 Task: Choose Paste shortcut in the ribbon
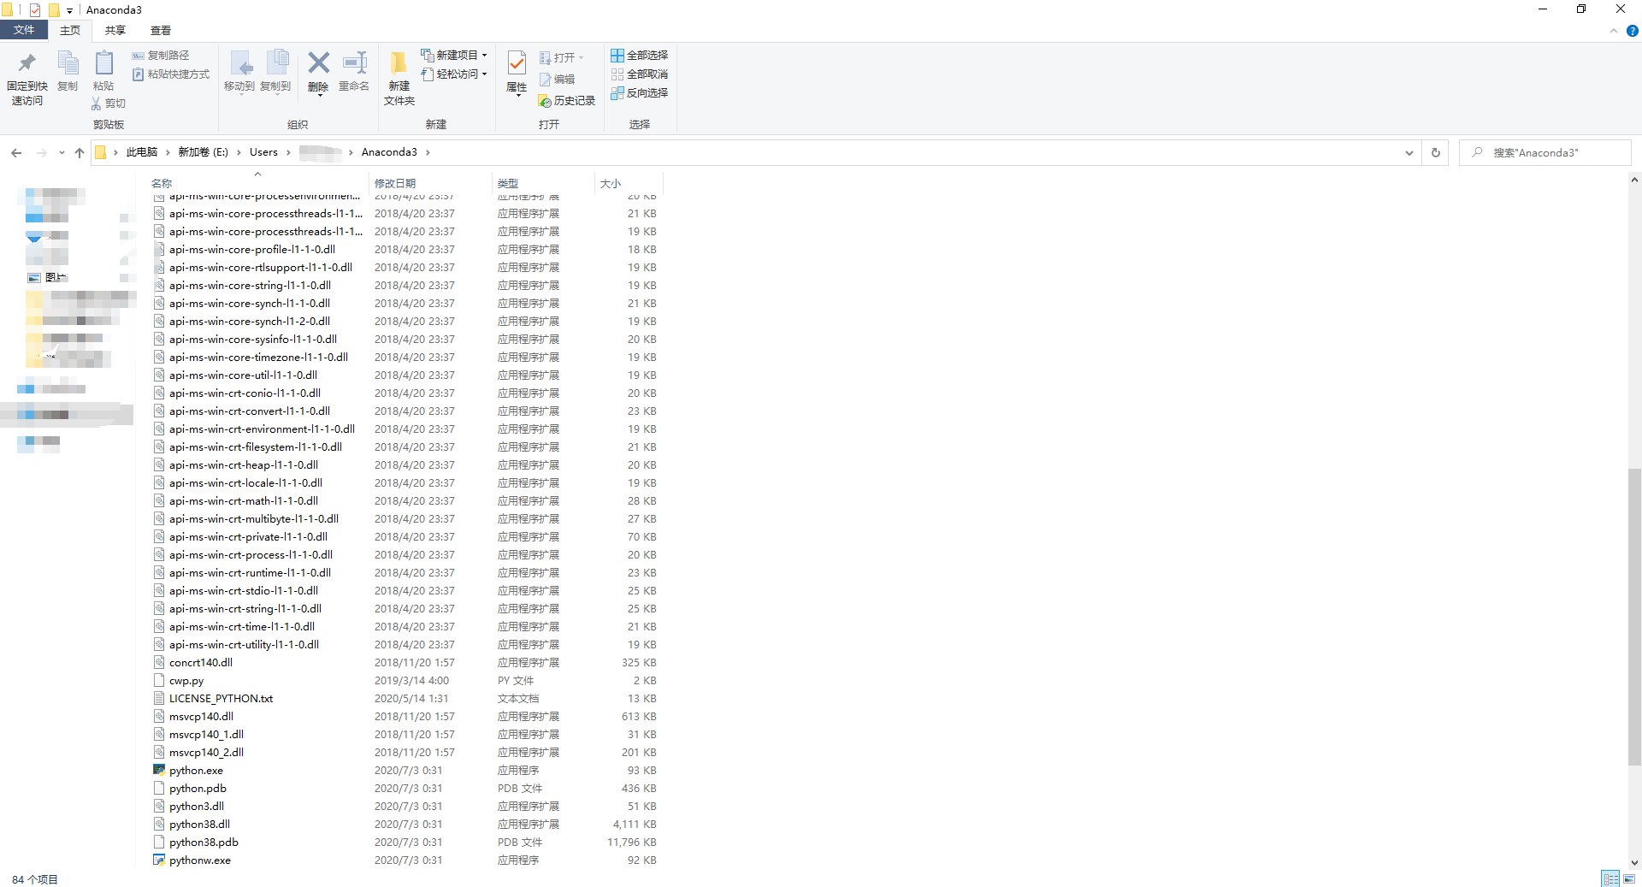coord(171,74)
